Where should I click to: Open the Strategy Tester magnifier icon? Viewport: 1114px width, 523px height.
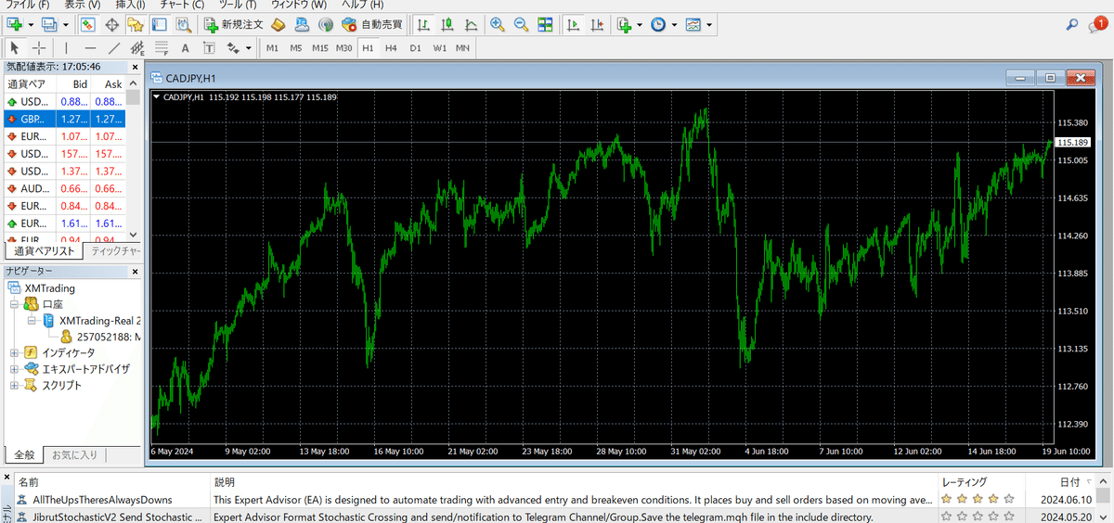(183, 24)
